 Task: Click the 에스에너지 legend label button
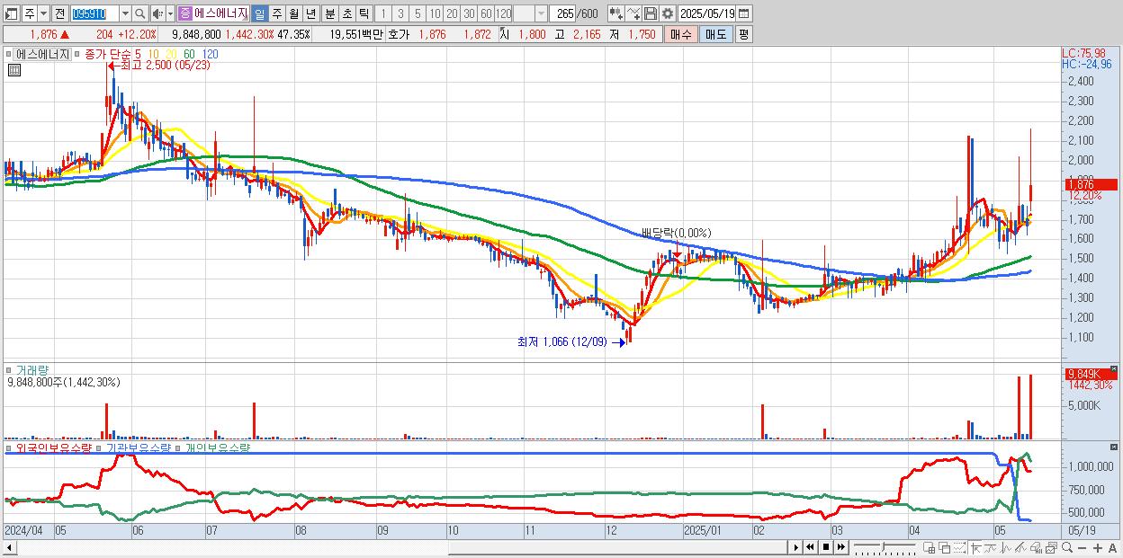[41, 54]
